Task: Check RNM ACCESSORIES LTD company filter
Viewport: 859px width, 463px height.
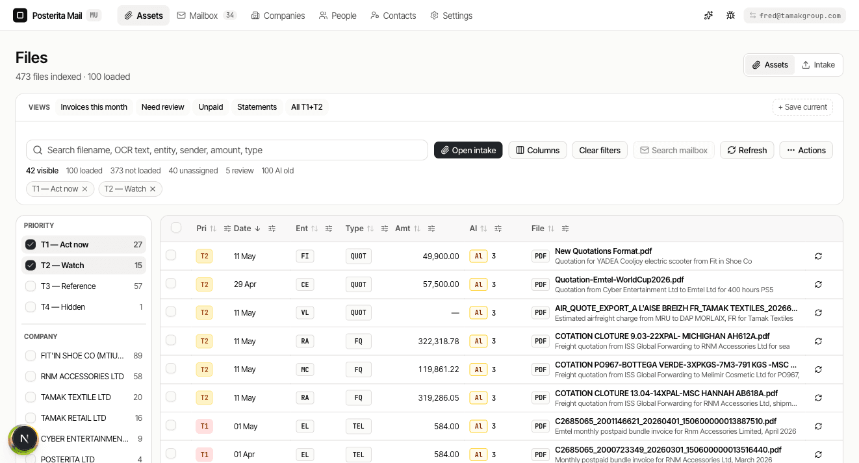Action: click(x=31, y=377)
